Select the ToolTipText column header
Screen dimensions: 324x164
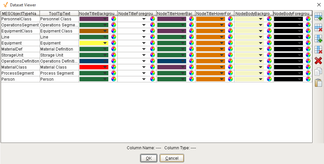tap(59, 13)
